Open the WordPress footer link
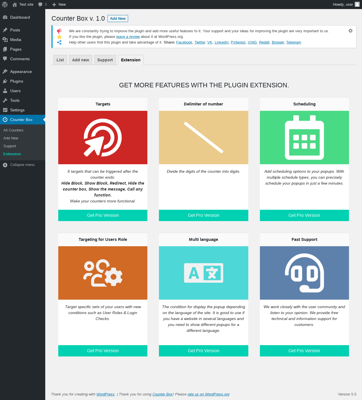Image resolution: width=362 pixels, height=400 pixels. tap(105, 394)
